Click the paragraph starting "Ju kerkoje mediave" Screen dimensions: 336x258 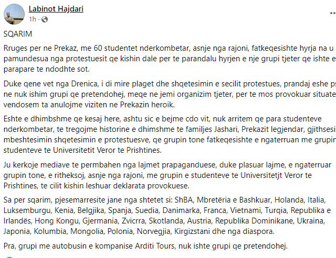[167, 175]
